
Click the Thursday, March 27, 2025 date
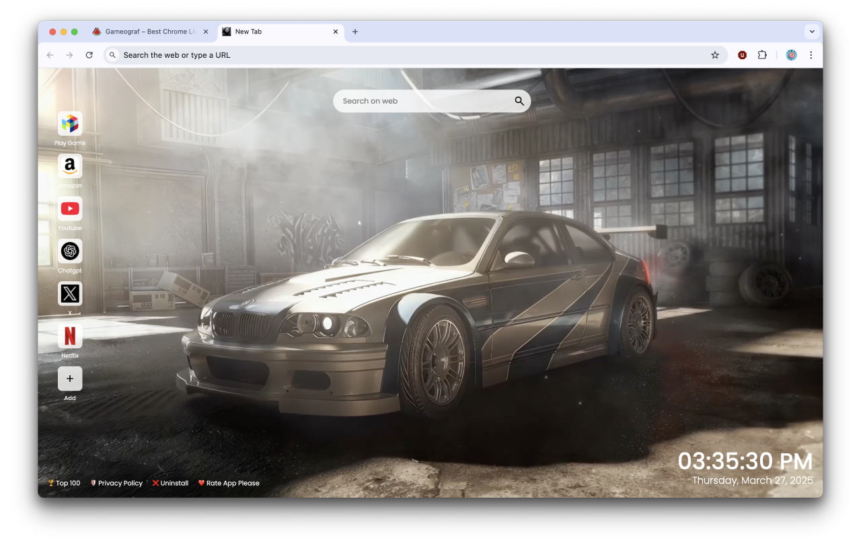(x=753, y=480)
